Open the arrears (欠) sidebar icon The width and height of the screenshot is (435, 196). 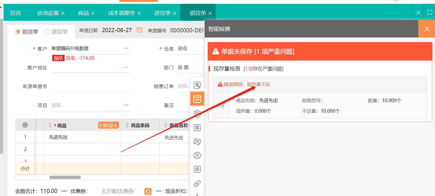click(197, 155)
